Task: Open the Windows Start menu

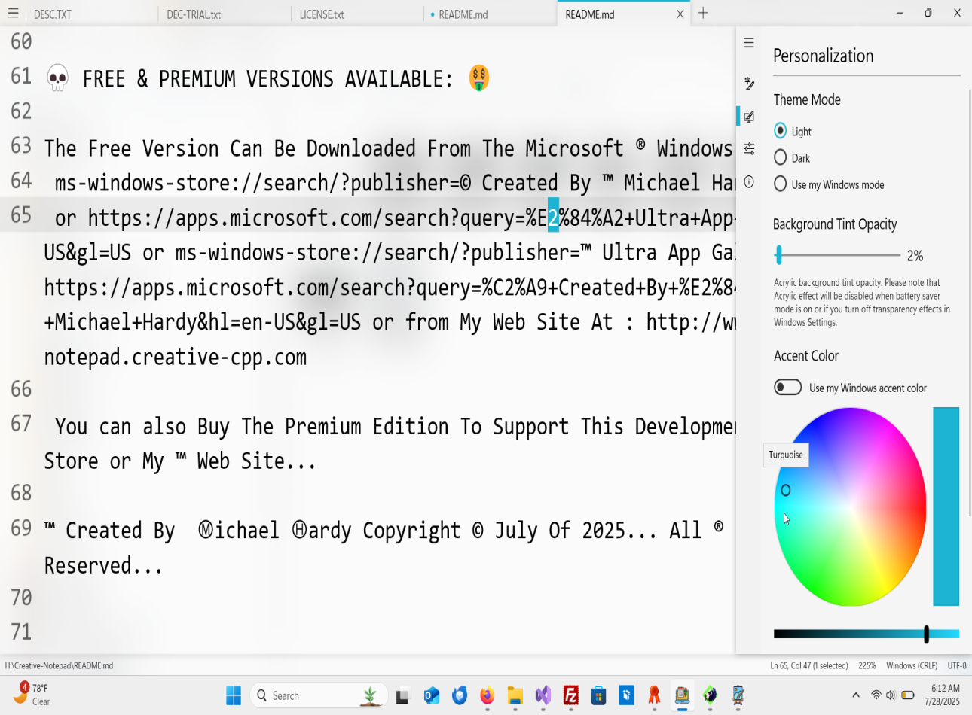Action: [x=234, y=695]
